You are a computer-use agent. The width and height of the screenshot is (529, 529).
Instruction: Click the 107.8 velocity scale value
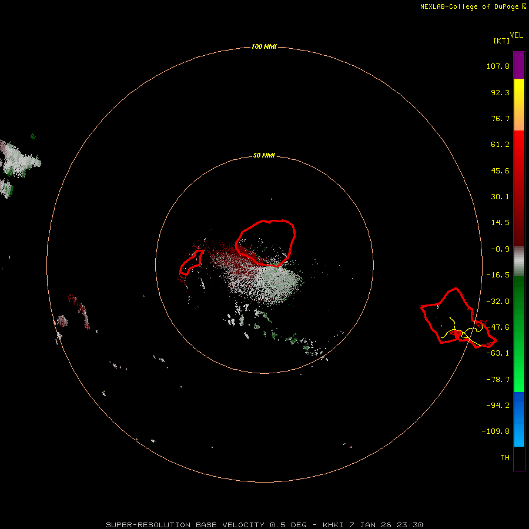coord(498,66)
